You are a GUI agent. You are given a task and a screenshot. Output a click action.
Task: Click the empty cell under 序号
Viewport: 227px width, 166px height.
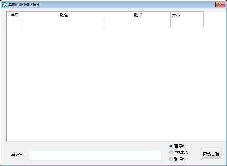click(15, 23)
